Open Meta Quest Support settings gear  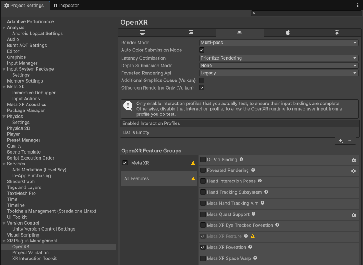pos(353,215)
